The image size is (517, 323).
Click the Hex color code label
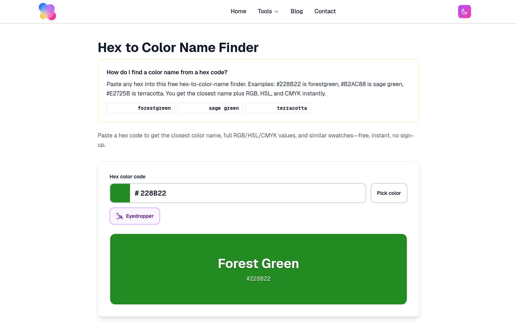(x=127, y=177)
